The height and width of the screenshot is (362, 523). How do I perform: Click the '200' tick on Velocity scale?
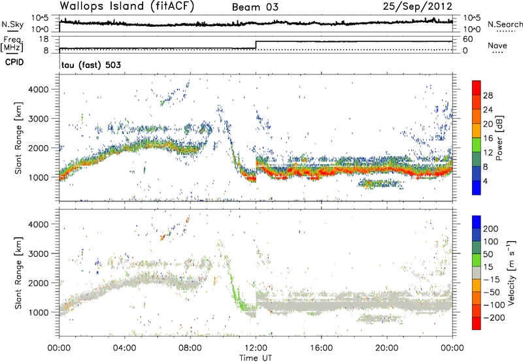tap(491, 229)
